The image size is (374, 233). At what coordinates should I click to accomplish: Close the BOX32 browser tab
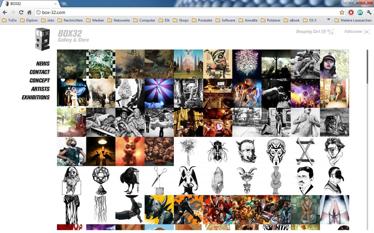(56, 4)
